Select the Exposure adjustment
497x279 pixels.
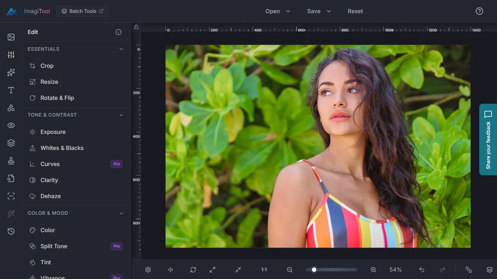pyautogui.click(x=53, y=132)
